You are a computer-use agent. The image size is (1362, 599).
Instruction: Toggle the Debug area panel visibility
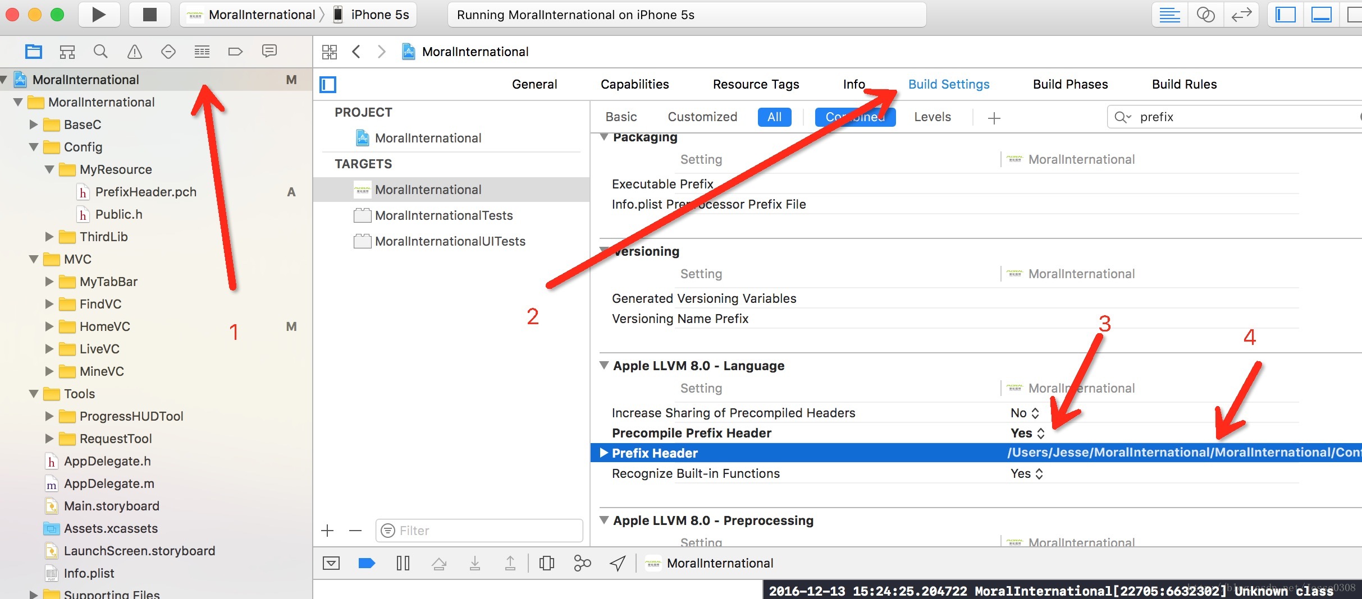1322,15
